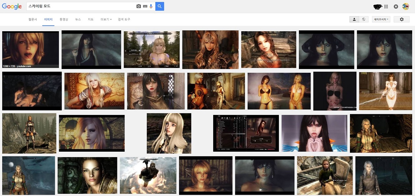Switch to the 뉴스 tab

point(78,19)
